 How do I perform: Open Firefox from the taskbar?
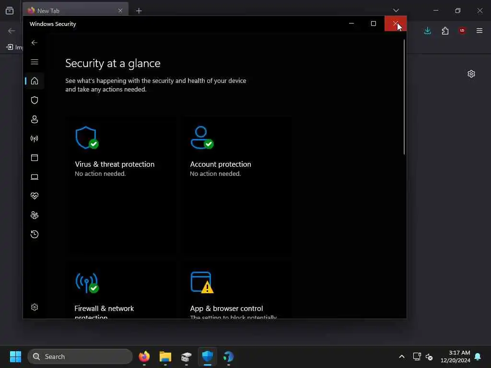tap(144, 356)
